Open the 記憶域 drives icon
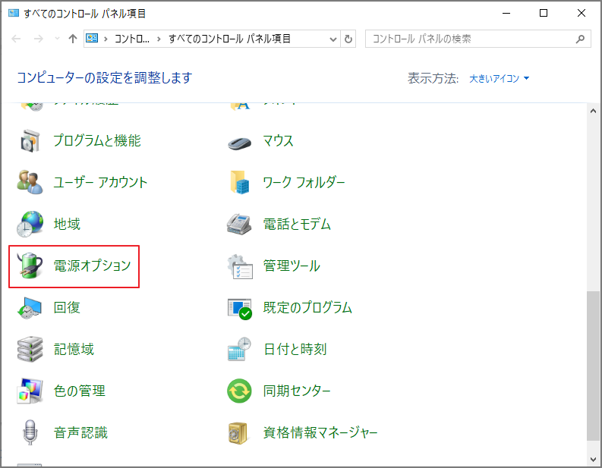The image size is (602, 468). click(x=30, y=350)
